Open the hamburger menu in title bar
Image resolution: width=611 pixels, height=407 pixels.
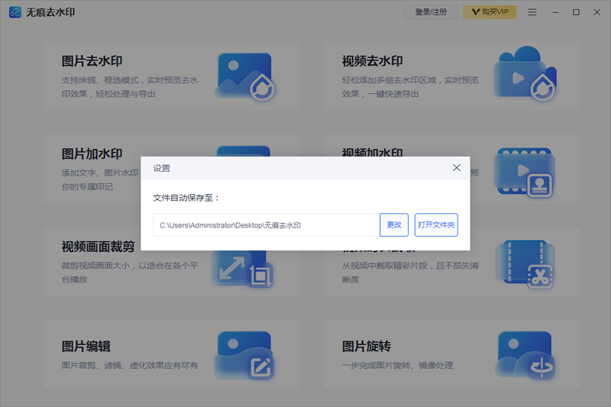pyautogui.click(x=532, y=12)
